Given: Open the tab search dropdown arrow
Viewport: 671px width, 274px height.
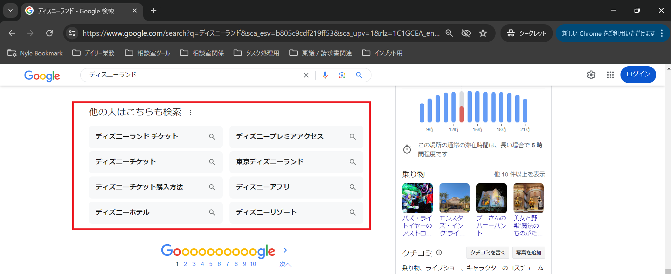Looking at the screenshot, I should pyautogui.click(x=11, y=11).
